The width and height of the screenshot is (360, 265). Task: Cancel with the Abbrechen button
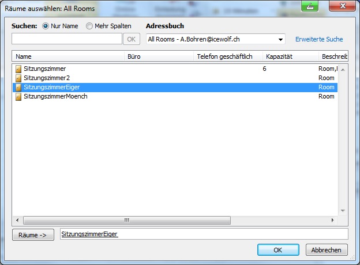pos(327,250)
